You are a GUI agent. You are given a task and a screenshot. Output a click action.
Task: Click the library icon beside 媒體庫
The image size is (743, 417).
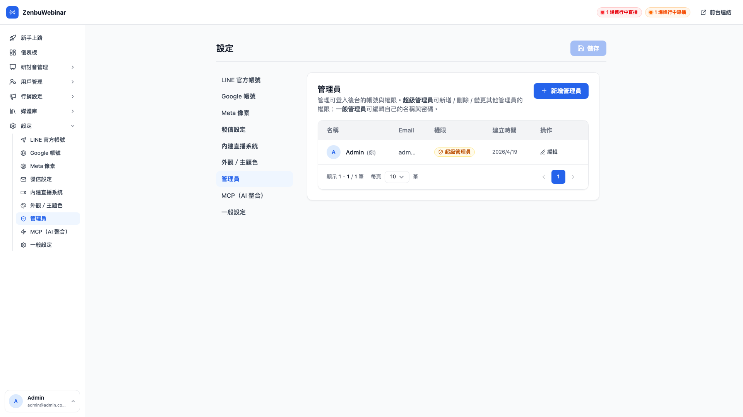pos(13,111)
